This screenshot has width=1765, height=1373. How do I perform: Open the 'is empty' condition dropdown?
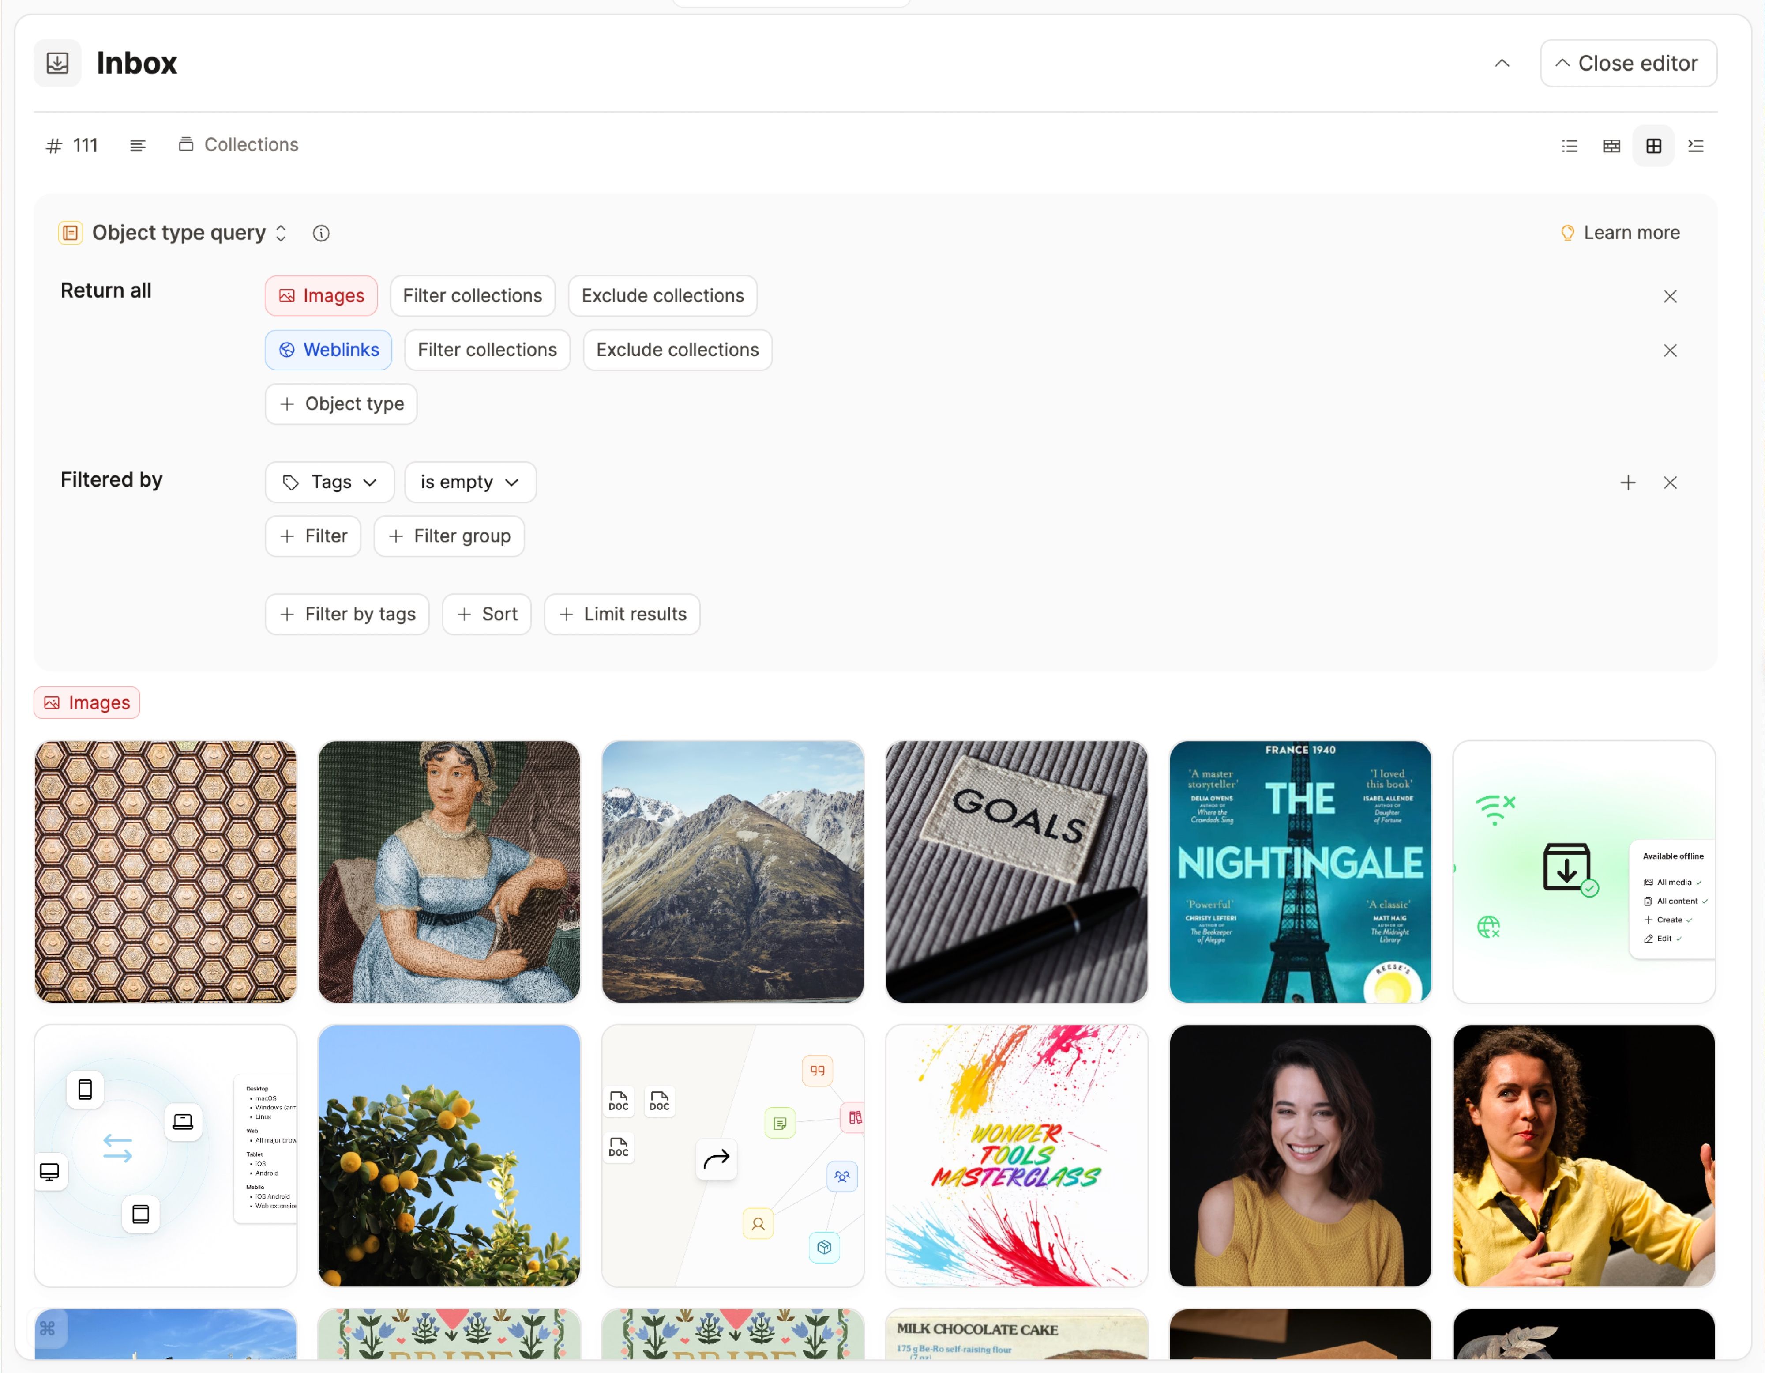click(469, 482)
